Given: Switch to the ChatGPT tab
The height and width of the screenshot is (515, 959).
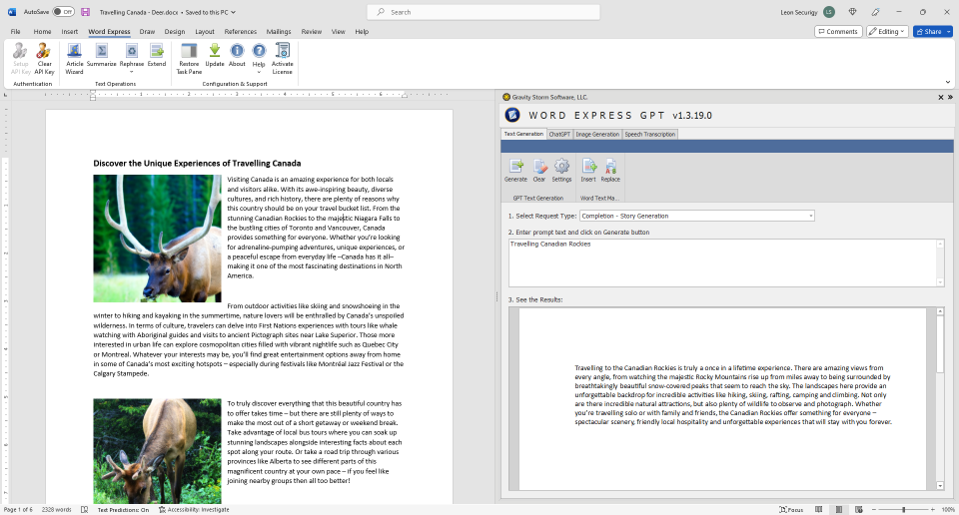Looking at the screenshot, I should (x=559, y=134).
